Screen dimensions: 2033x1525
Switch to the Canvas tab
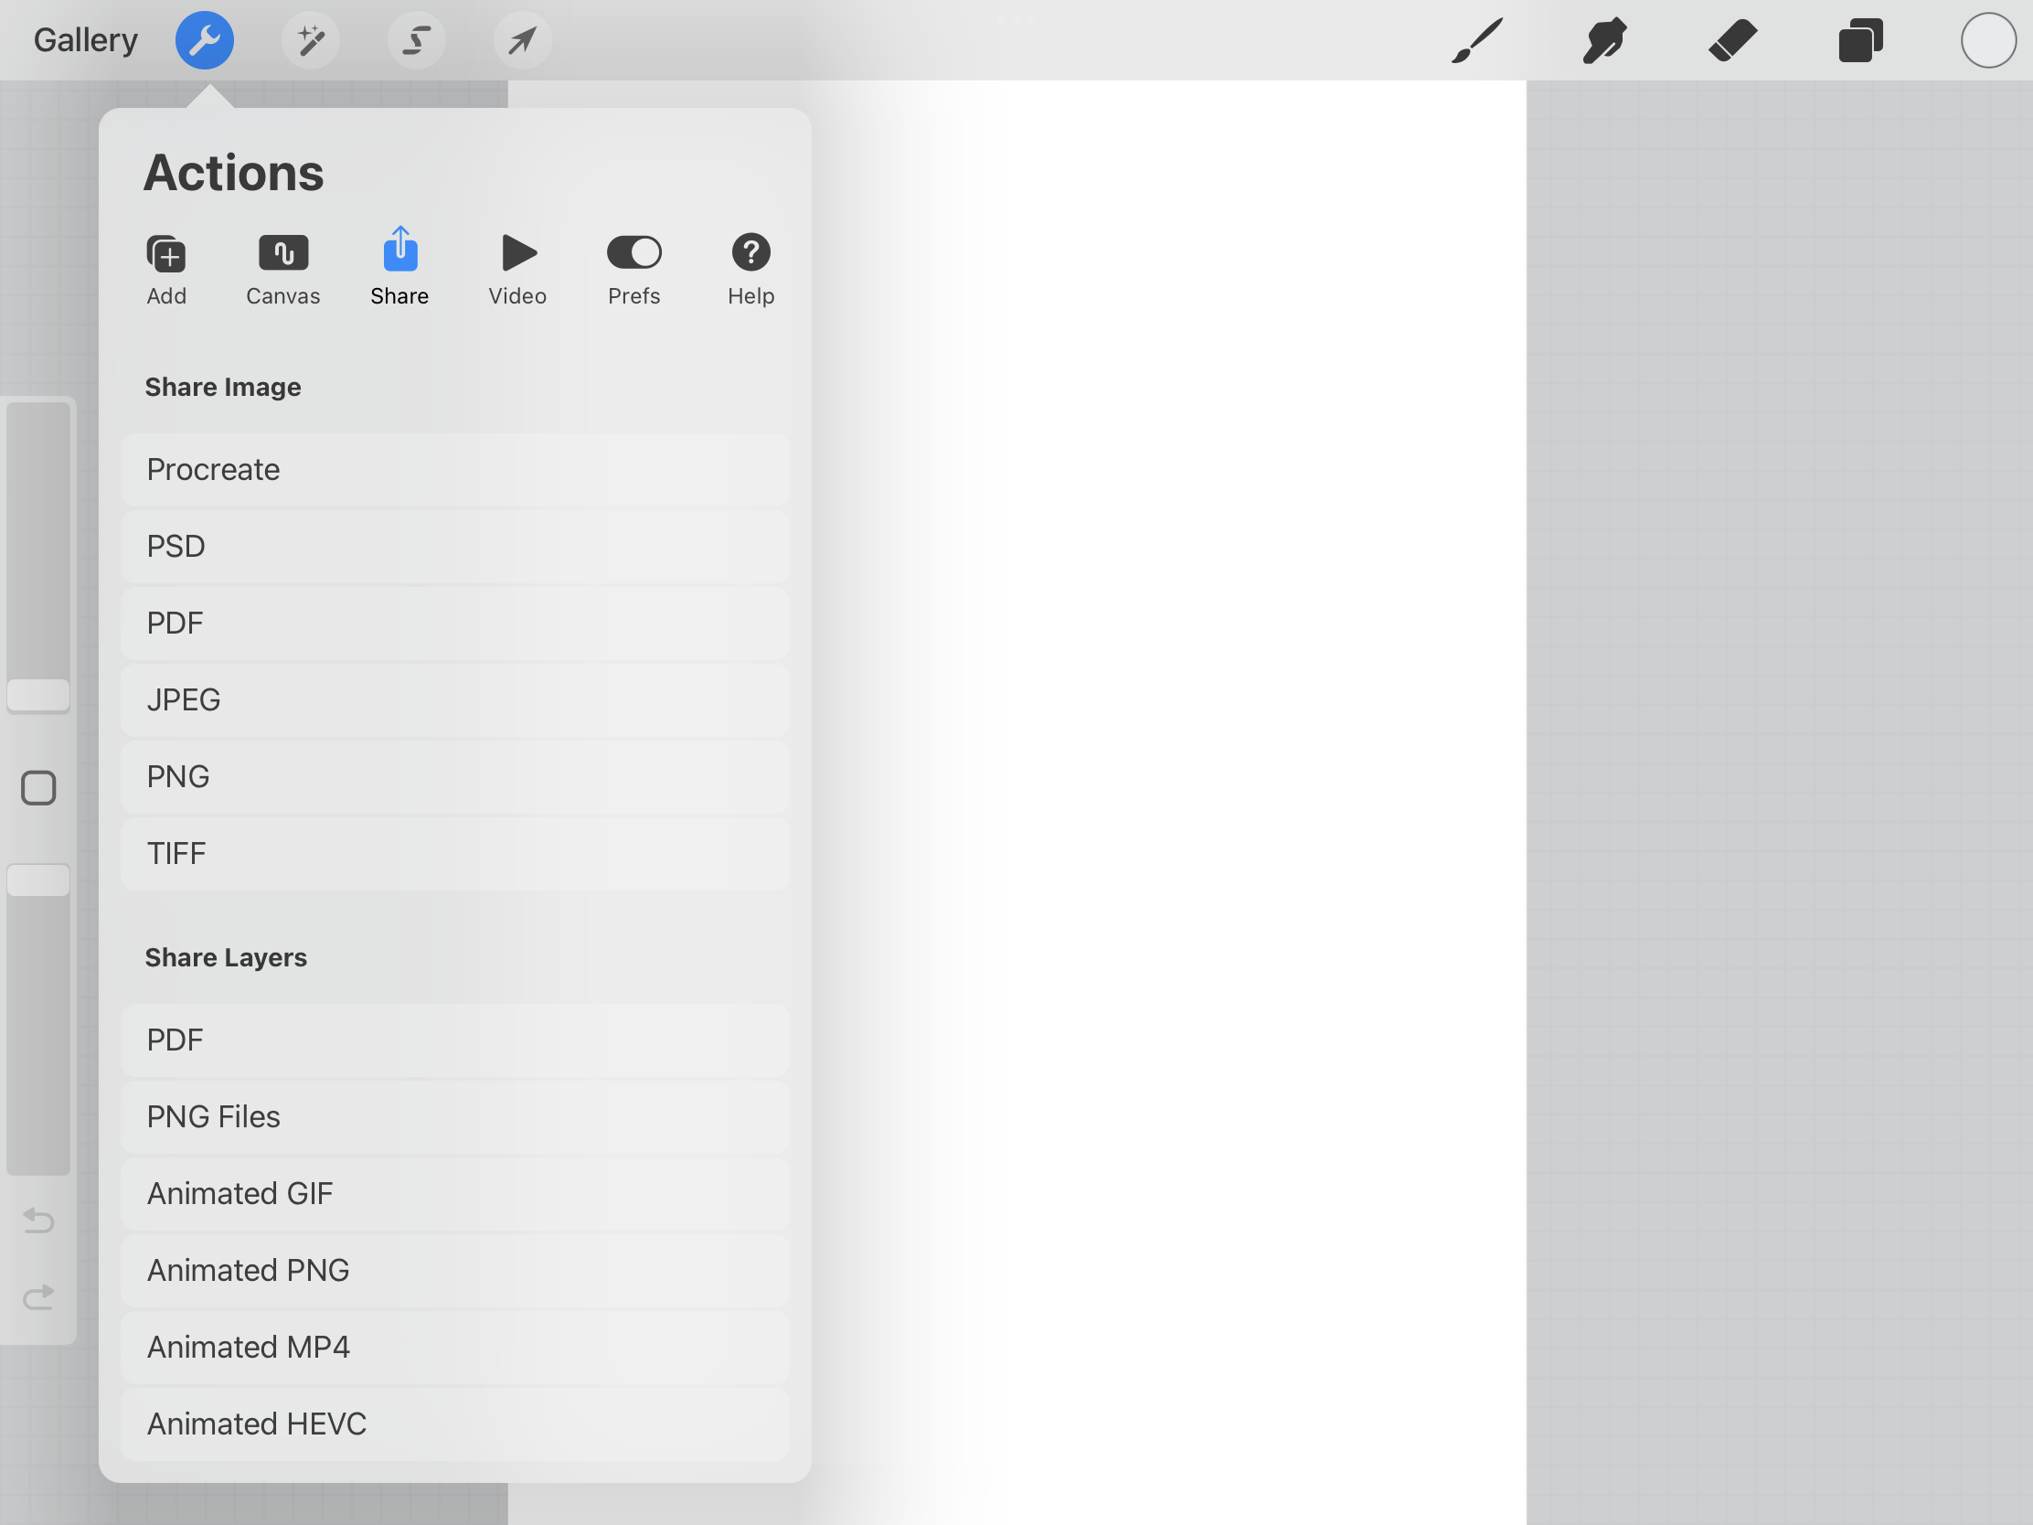(x=283, y=270)
